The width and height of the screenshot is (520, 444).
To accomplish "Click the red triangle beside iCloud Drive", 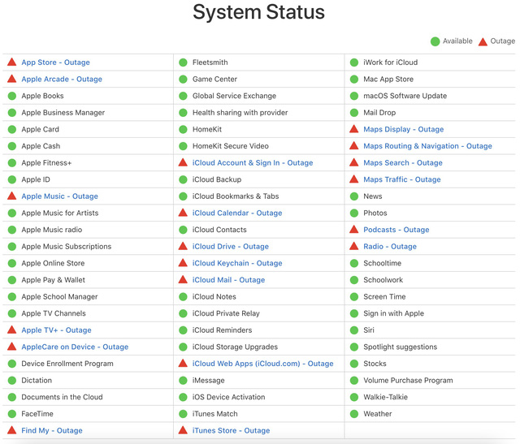I will tap(183, 246).
